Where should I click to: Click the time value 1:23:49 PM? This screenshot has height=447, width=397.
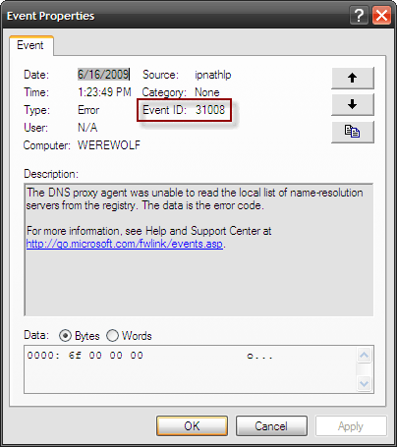pyautogui.click(x=104, y=92)
